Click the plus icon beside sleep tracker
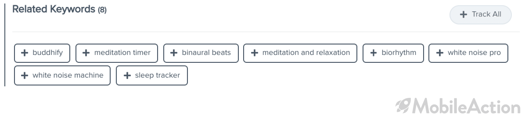The width and height of the screenshot is (525, 116). tap(127, 75)
